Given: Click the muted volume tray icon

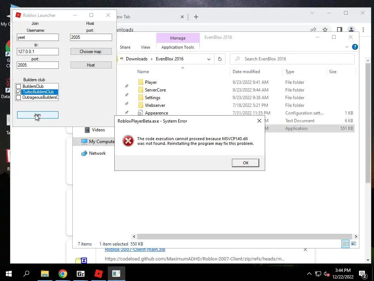Looking at the screenshot, I should click(x=327, y=274).
